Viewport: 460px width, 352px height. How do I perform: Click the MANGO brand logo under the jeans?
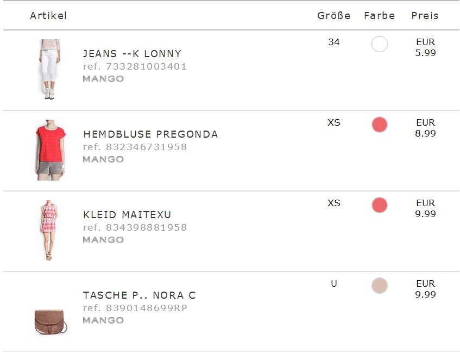click(103, 79)
